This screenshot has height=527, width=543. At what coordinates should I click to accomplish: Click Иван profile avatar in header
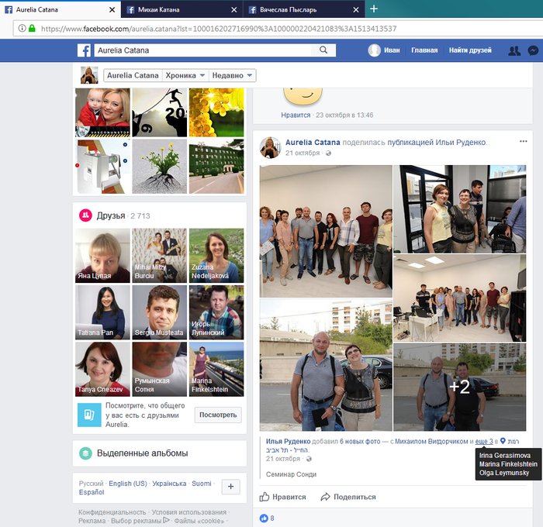coord(374,50)
